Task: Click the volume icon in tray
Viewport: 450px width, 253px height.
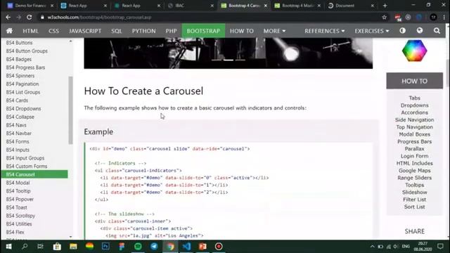Action: (396, 247)
